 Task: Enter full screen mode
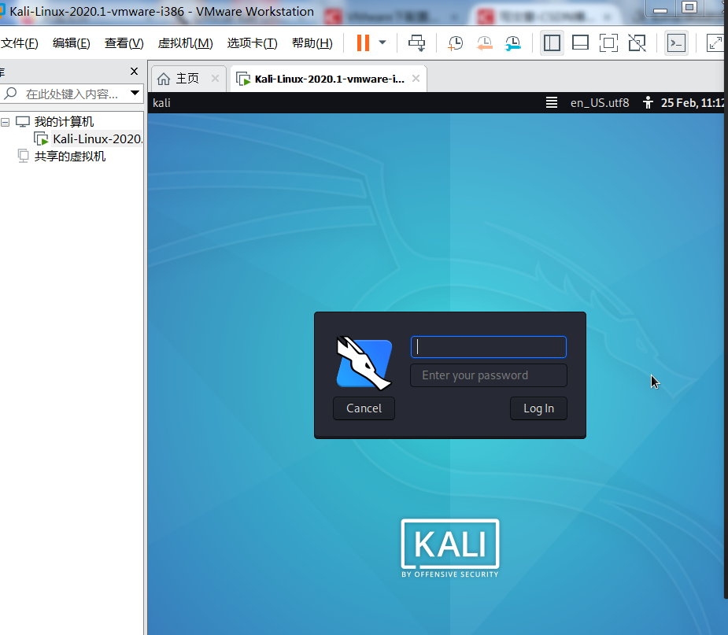(608, 43)
